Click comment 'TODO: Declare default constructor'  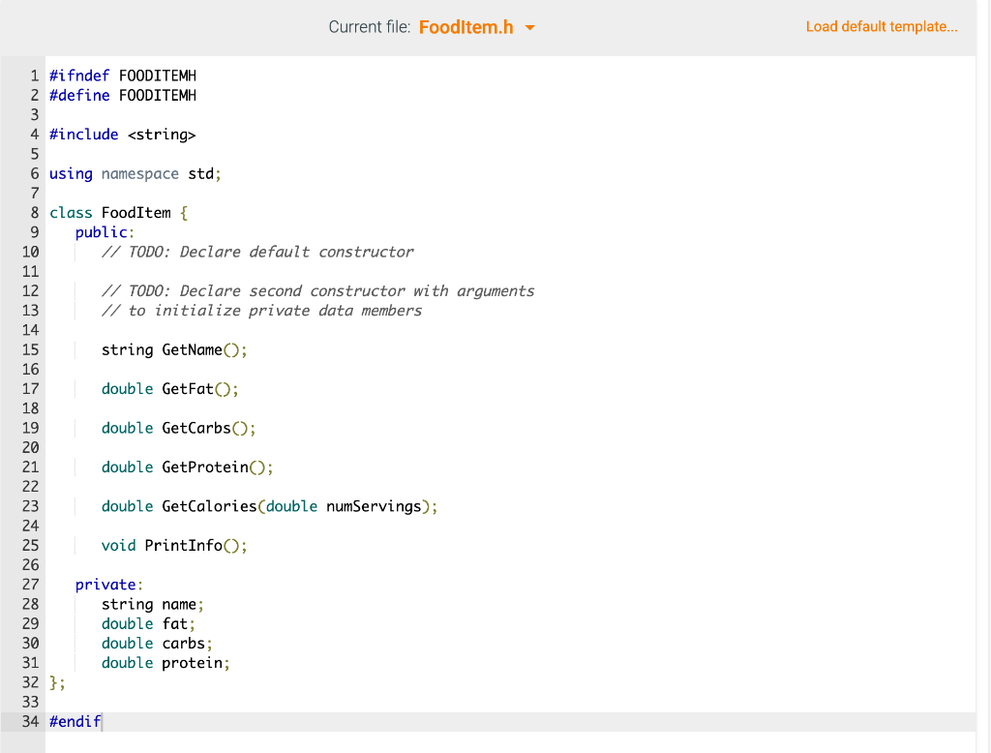click(x=257, y=253)
